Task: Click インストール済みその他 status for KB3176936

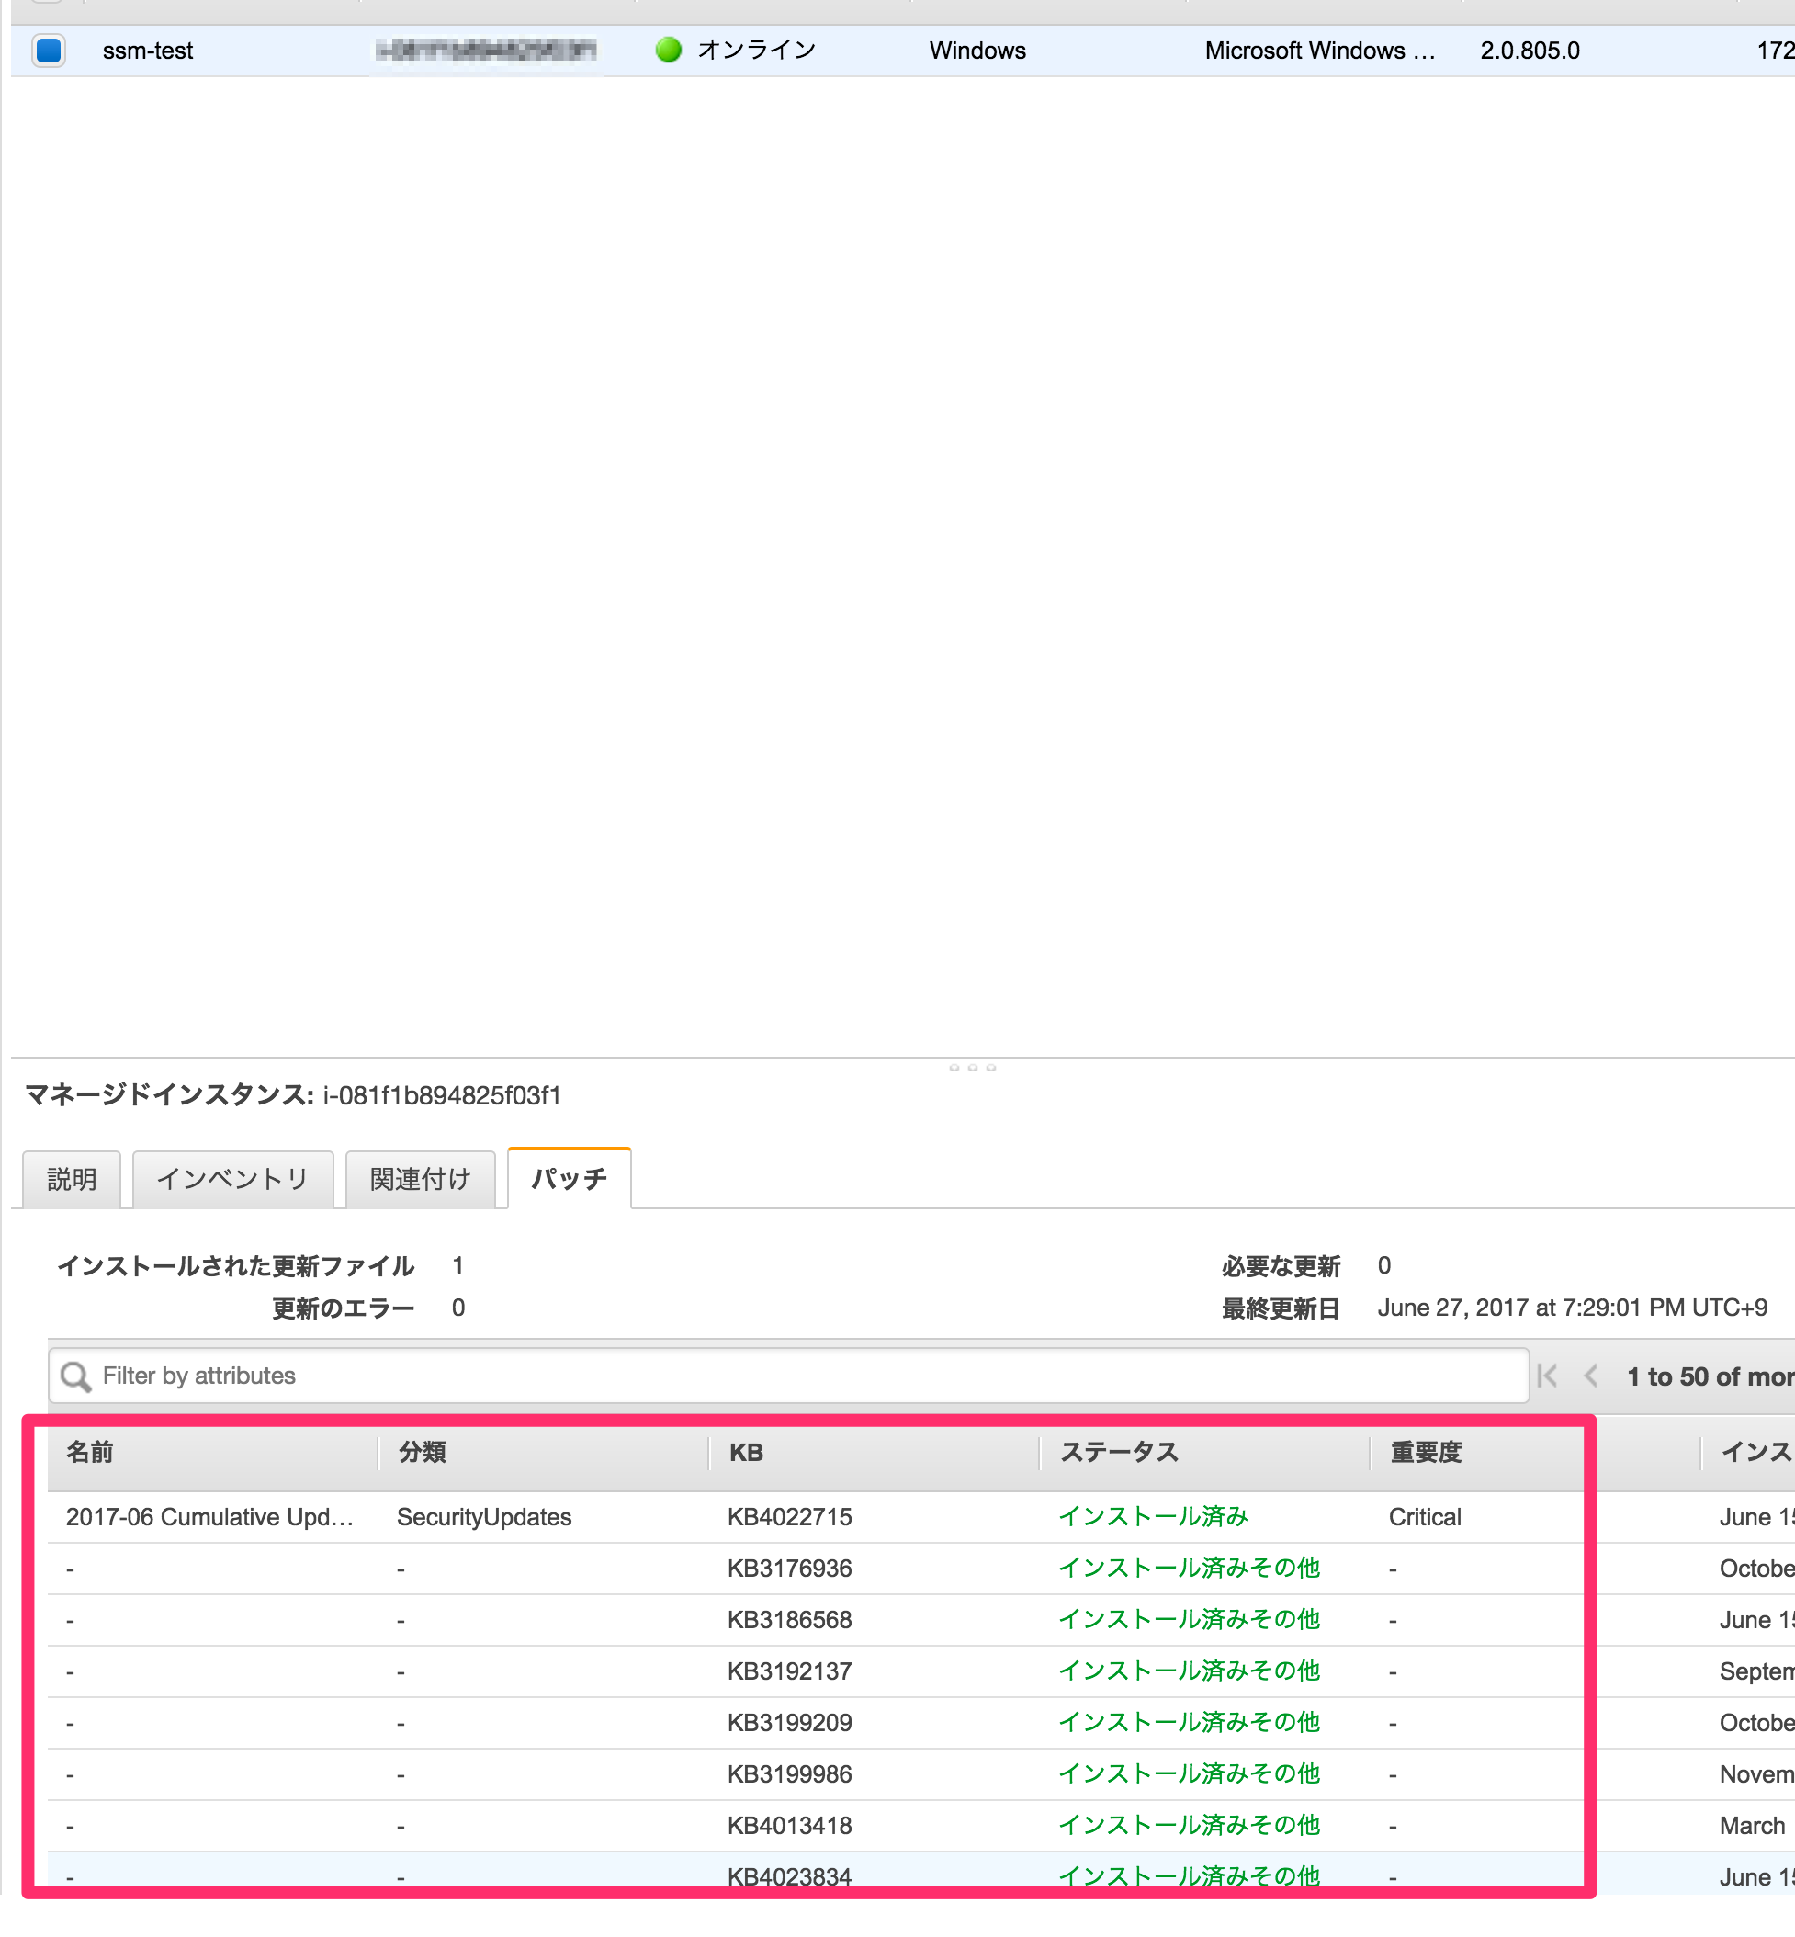Action: point(1189,1568)
